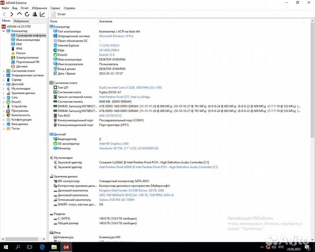
Task: Click the Устройства icon in the tree
Action: pyautogui.click(x=8, y=106)
